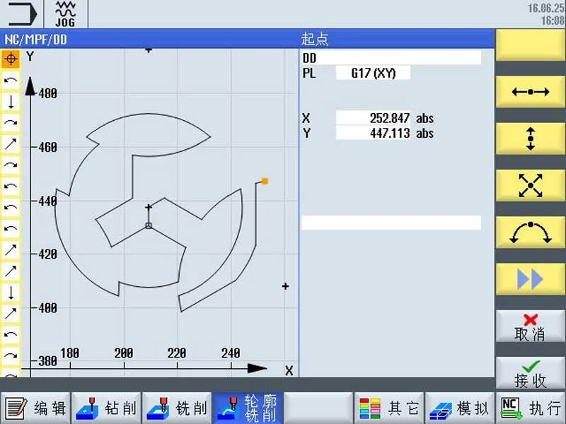The image size is (566, 424).
Task: Click the rotate view arc softkey
Action: tap(530, 232)
